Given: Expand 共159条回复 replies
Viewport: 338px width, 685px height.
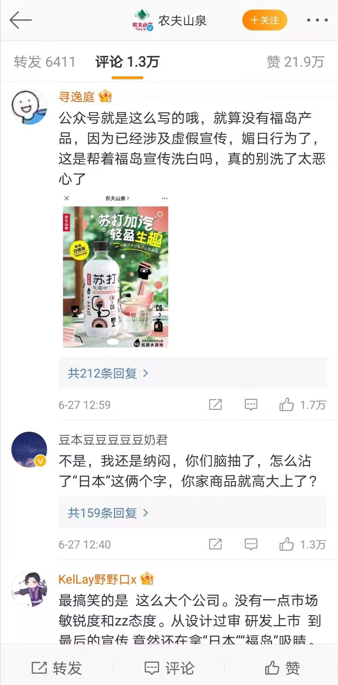Looking at the screenshot, I should (108, 513).
